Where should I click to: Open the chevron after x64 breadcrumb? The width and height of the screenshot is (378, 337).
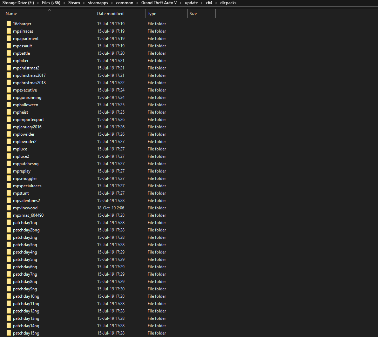[x=216, y=3]
